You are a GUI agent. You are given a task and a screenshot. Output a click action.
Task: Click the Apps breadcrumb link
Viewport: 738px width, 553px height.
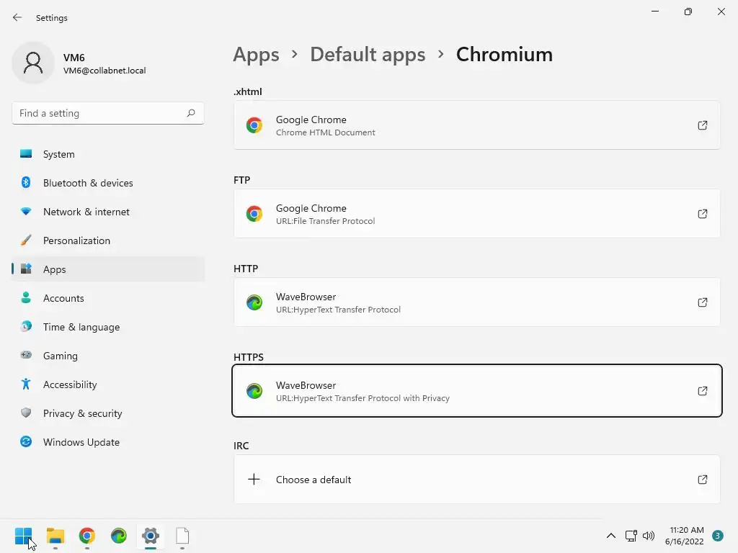(x=256, y=55)
